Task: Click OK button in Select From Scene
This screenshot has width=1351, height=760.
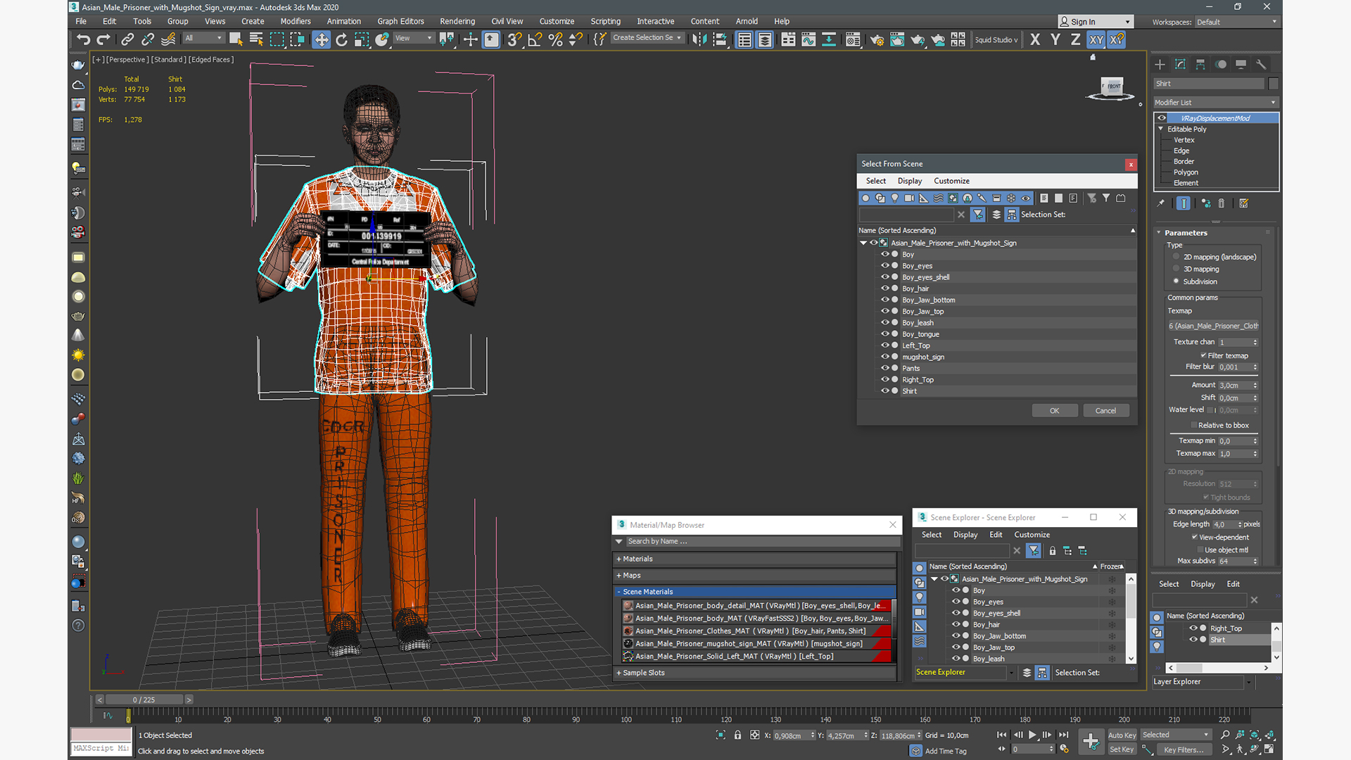Action: [1054, 410]
